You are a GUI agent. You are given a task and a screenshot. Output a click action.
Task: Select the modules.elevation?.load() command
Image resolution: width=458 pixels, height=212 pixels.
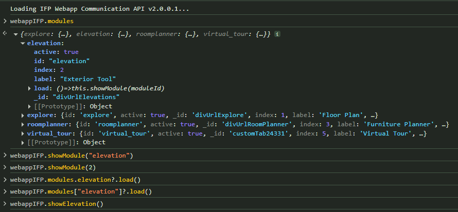tap(75, 180)
